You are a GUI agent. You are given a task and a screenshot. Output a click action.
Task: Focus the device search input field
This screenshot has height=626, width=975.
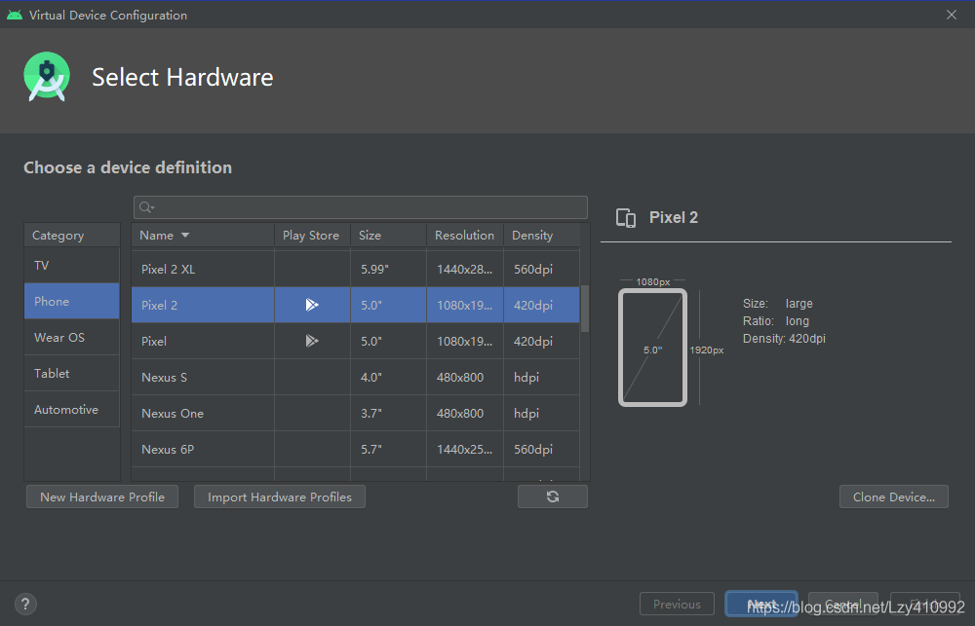361,207
